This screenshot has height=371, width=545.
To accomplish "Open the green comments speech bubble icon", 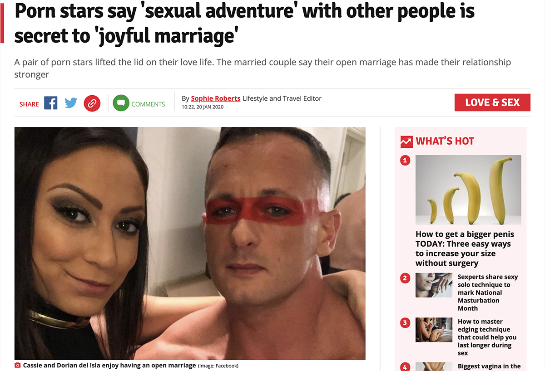I will pos(121,103).
